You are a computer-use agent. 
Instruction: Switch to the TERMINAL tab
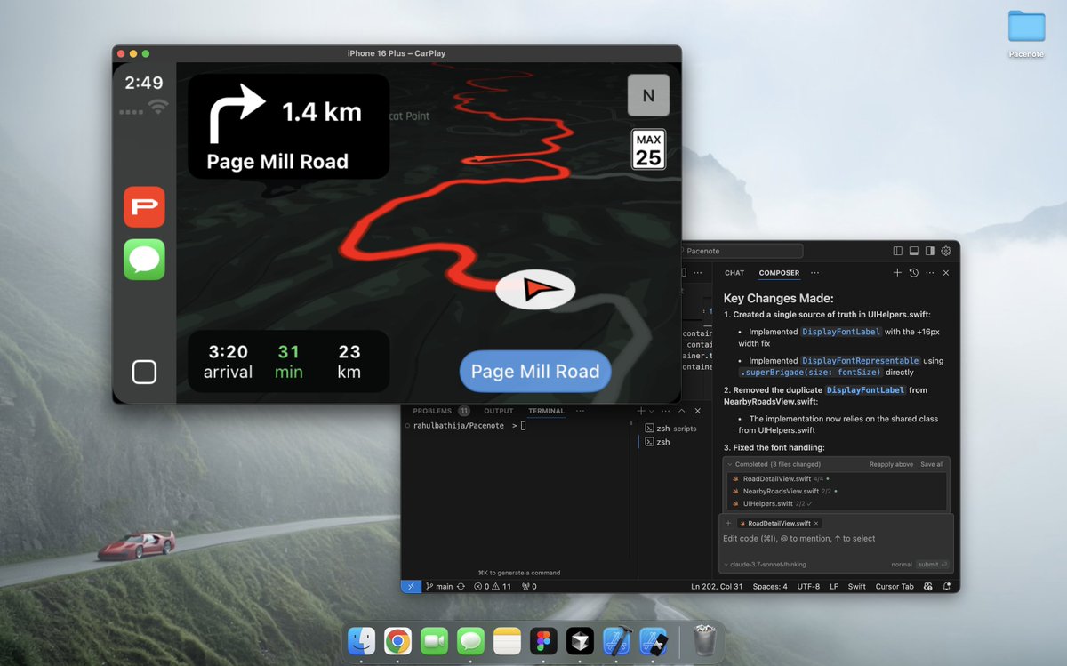(546, 411)
